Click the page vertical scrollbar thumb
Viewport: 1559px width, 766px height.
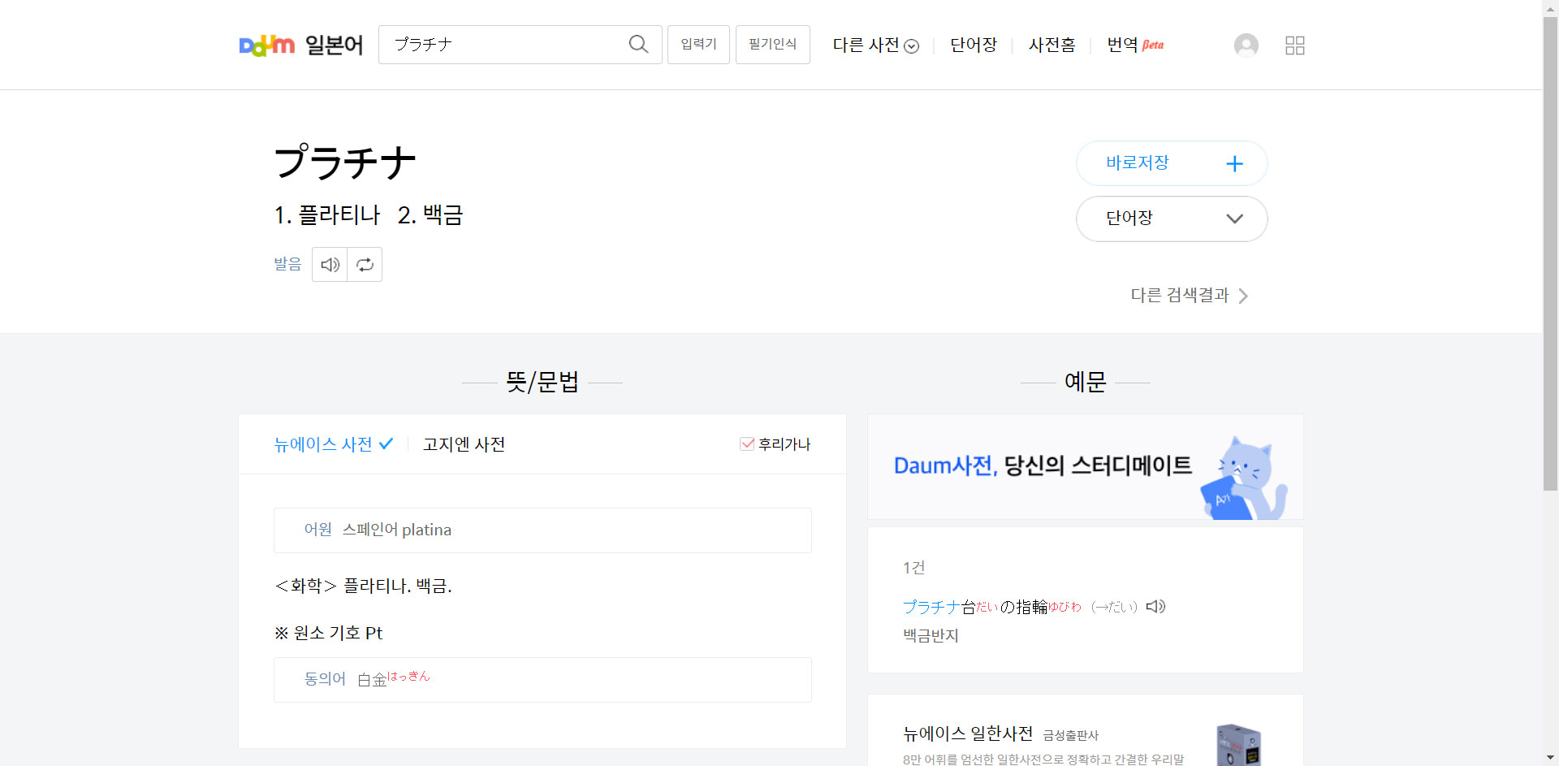[1551, 253]
